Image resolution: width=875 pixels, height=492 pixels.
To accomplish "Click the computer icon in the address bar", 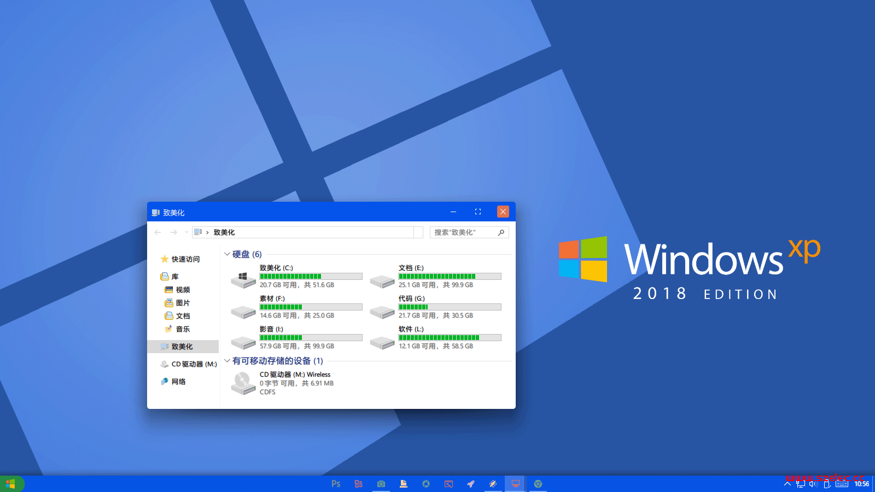I will click(x=198, y=232).
